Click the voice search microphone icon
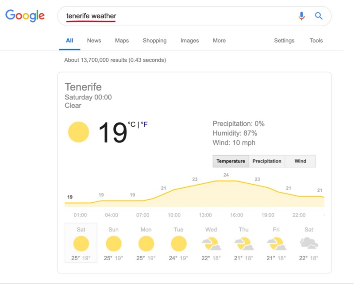 (301, 16)
